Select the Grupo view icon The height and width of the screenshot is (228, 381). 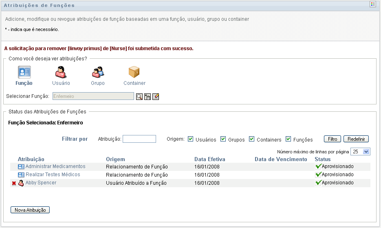tap(98, 72)
